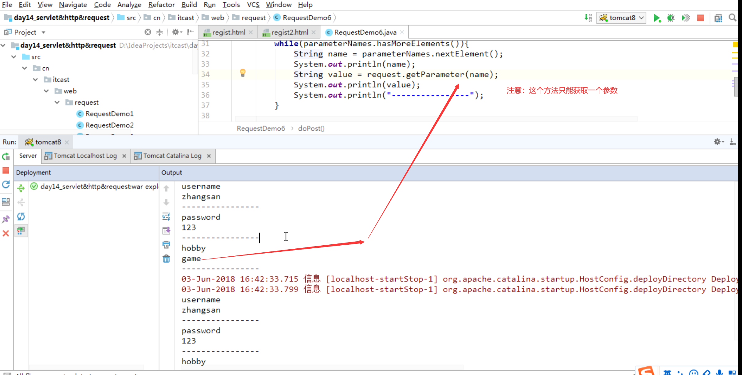Click the print icon in Output panel
Image resolution: width=742 pixels, height=375 pixels.
pyautogui.click(x=166, y=245)
